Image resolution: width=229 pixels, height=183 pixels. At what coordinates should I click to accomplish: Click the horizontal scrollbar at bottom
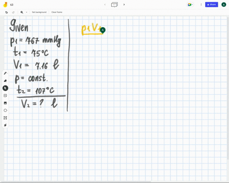coord(75,182)
